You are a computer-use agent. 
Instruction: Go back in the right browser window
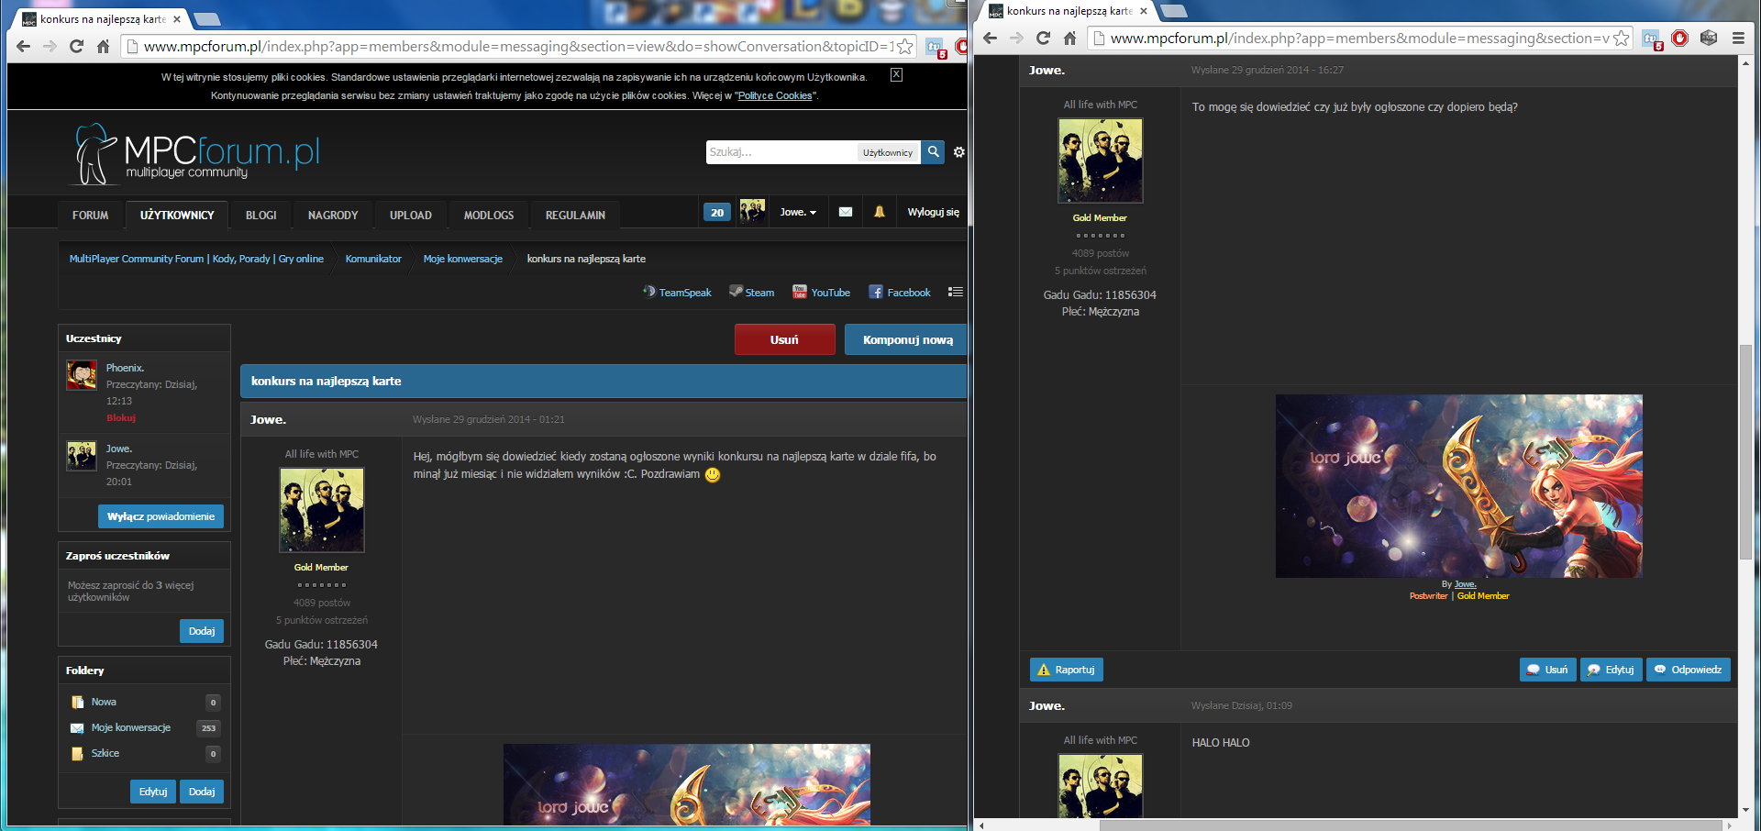990,39
